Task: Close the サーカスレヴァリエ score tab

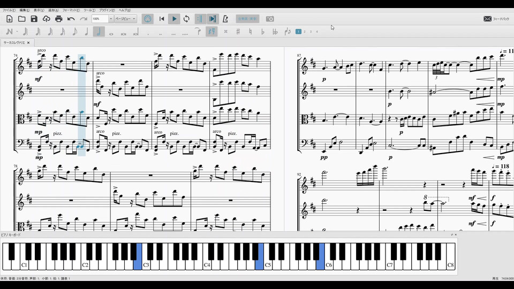Action: coord(28,43)
